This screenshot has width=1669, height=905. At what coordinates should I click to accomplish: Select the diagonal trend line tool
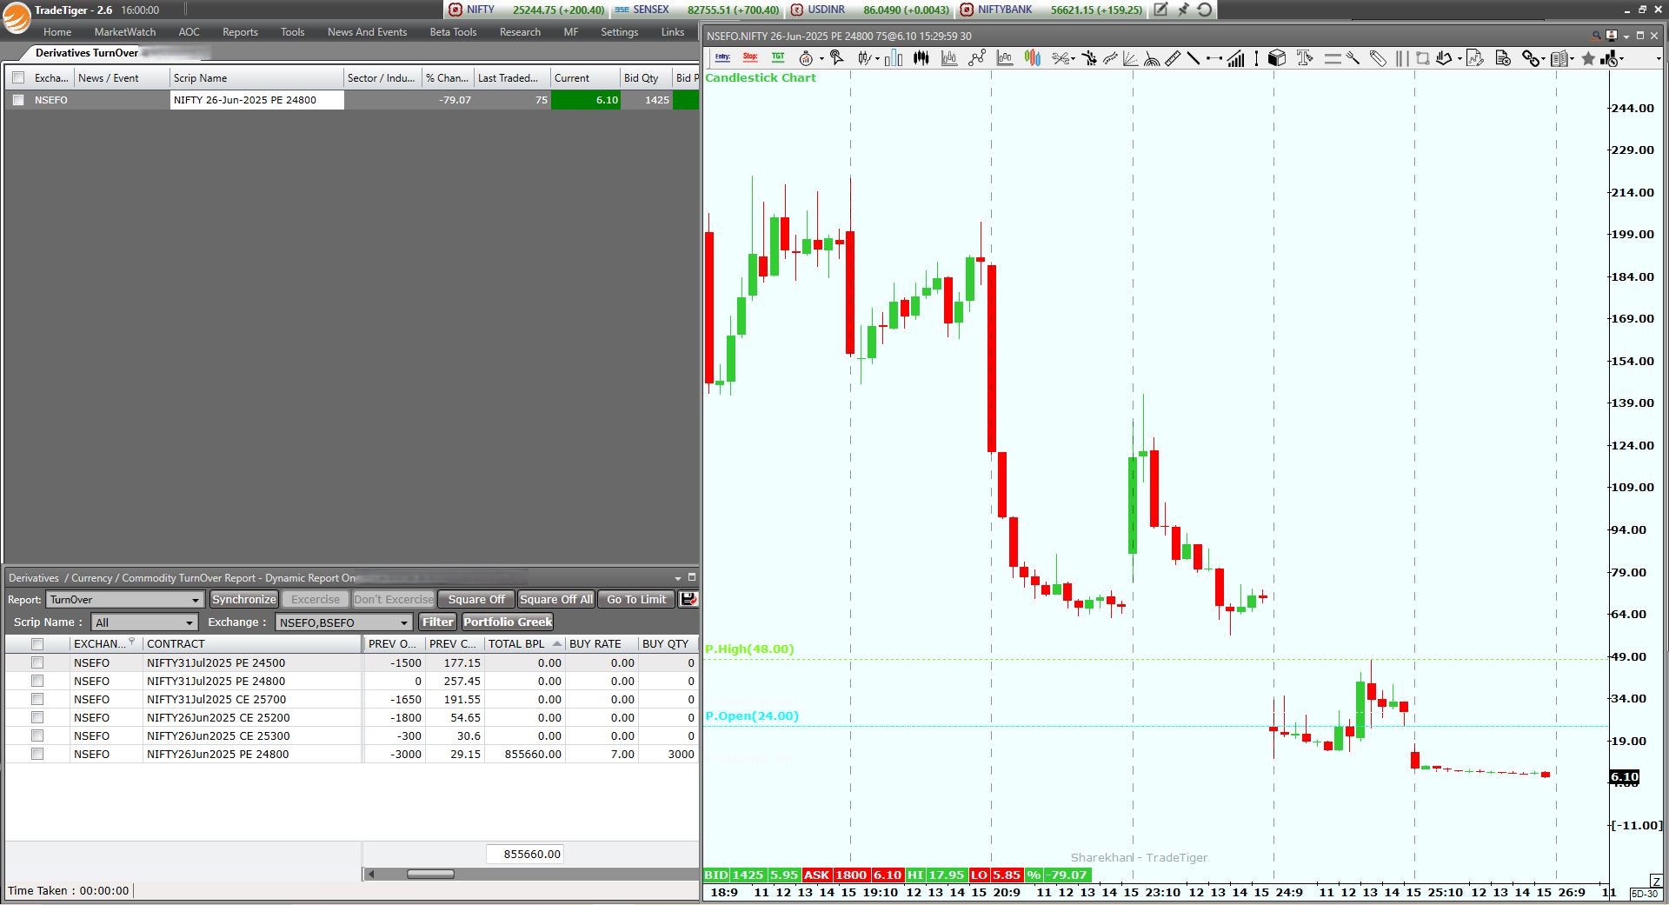pos(1194,58)
